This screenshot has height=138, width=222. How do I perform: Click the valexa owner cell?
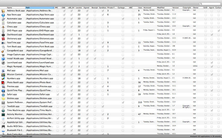[195, 66]
